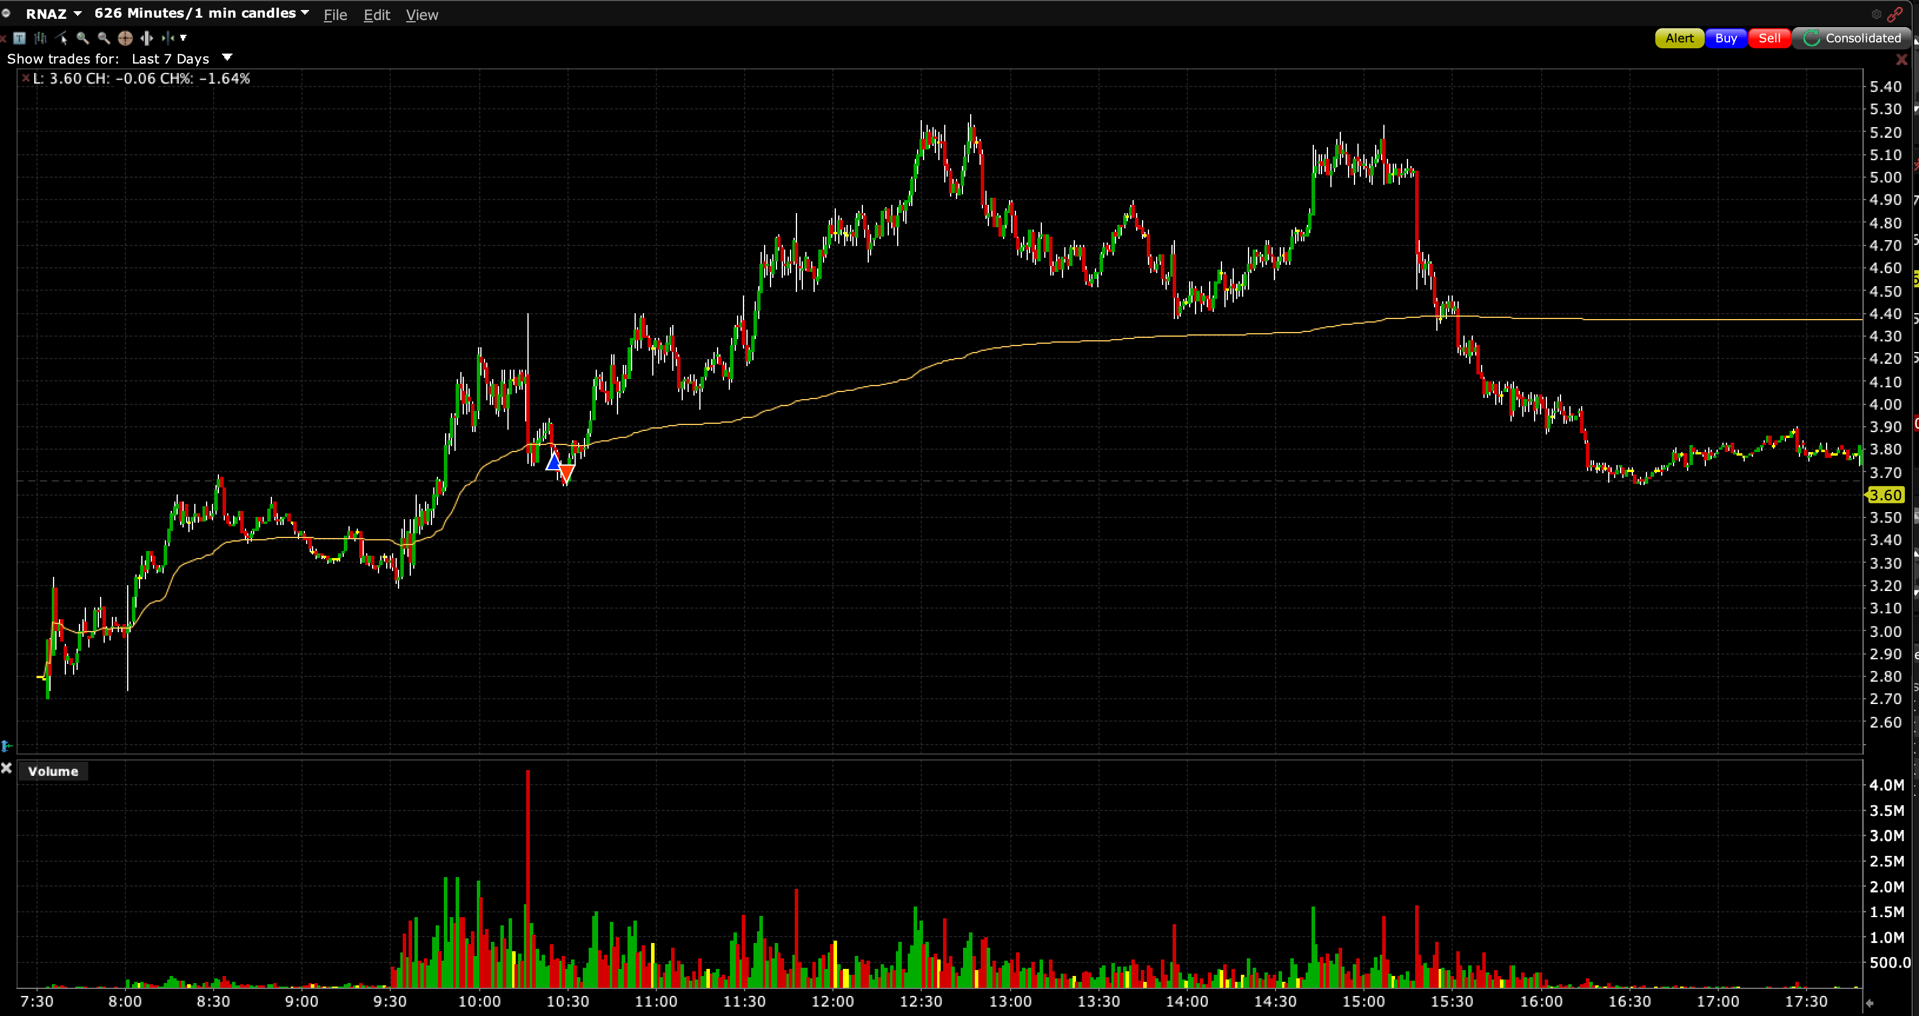The height and width of the screenshot is (1016, 1919).
Task: Click the zoom out magnifier icon
Action: pyautogui.click(x=104, y=38)
